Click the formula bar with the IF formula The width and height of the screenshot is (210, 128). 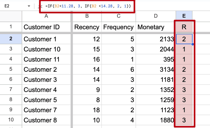(x=88, y=6)
